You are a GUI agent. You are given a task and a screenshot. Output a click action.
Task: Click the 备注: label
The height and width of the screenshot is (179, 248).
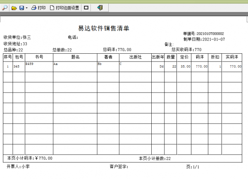[x=169, y=44]
